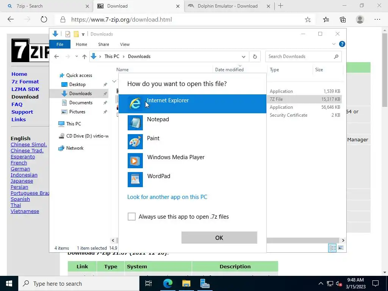Open recent locations dropdown in Explorer
The image size is (388, 291).
pyautogui.click(x=77, y=56)
